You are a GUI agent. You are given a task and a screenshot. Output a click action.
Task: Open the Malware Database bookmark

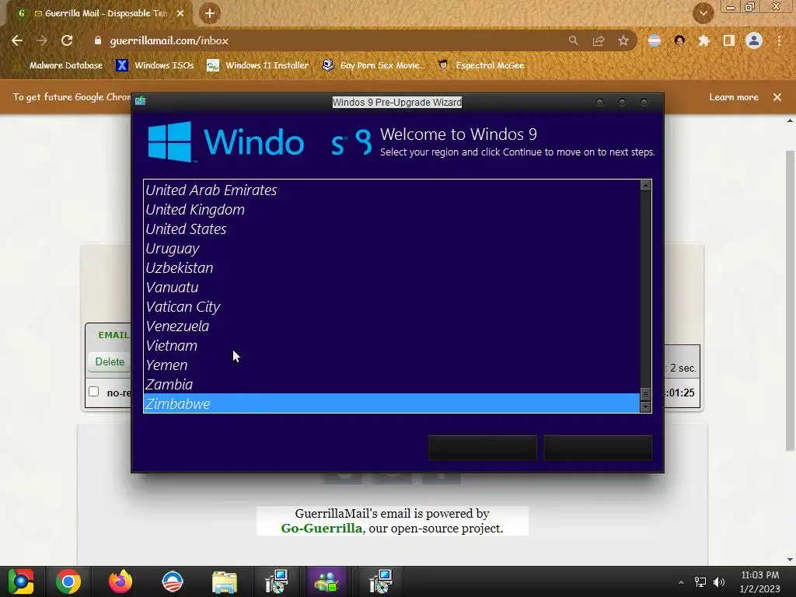point(65,65)
